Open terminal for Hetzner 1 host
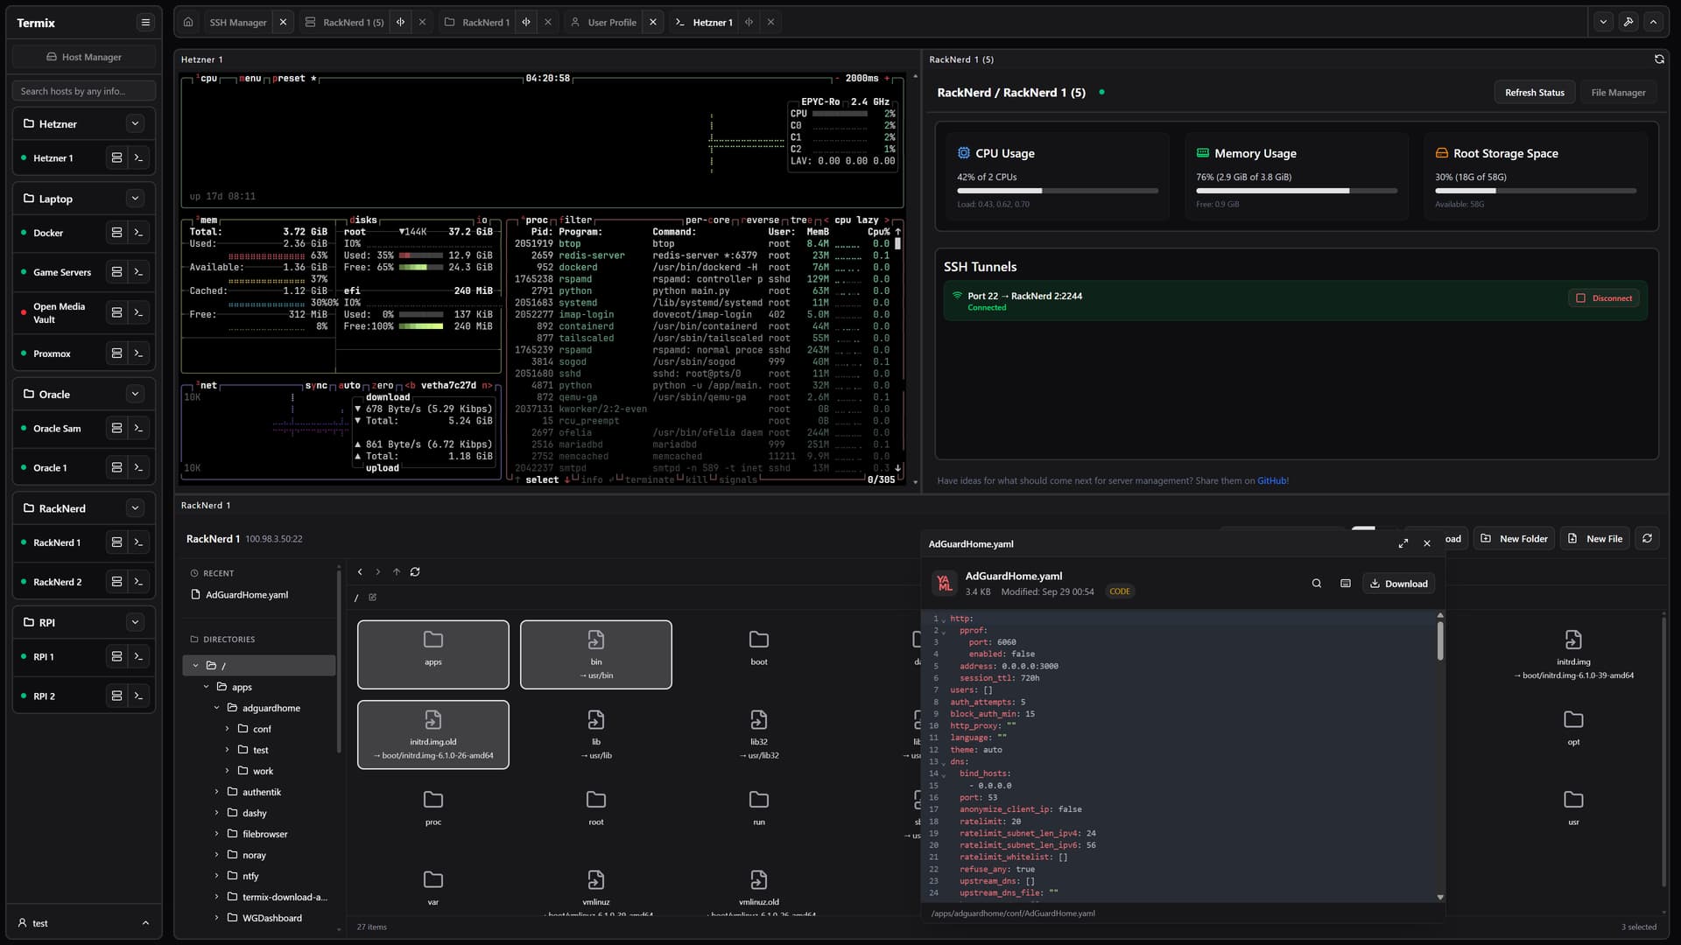Screen dimensions: 1681x945 click(138, 158)
